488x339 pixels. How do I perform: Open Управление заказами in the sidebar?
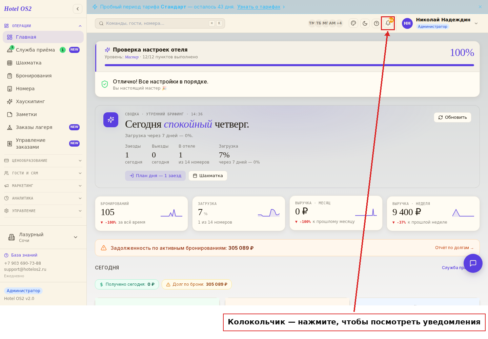(x=43, y=144)
